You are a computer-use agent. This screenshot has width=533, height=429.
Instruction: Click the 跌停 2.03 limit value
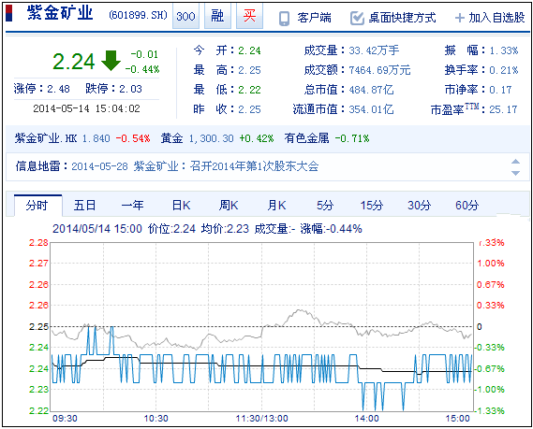click(x=130, y=89)
